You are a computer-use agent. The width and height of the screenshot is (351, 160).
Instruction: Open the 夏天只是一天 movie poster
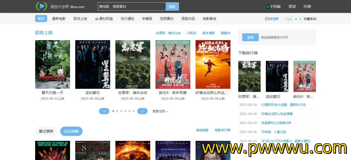pyautogui.click(x=53, y=64)
